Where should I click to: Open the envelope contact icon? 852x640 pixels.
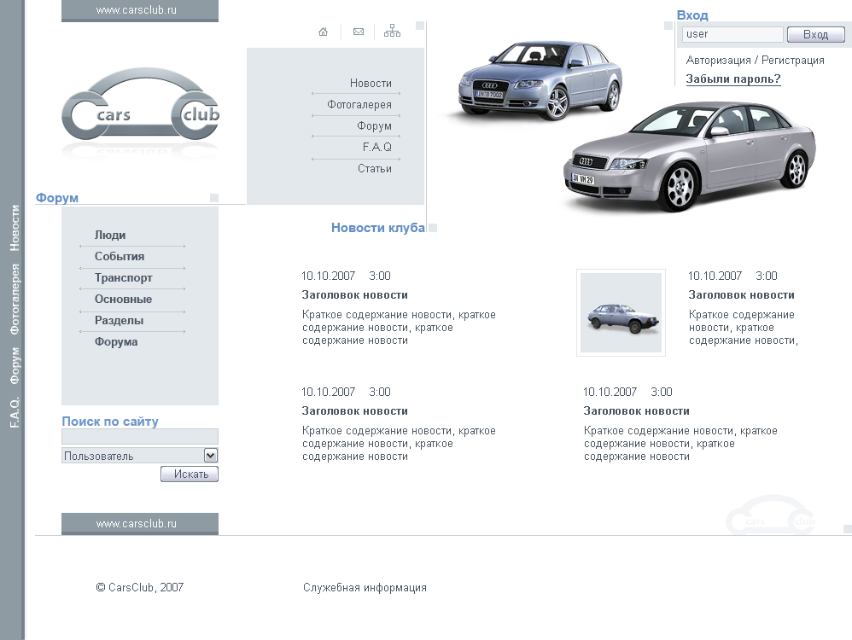pyautogui.click(x=358, y=31)
